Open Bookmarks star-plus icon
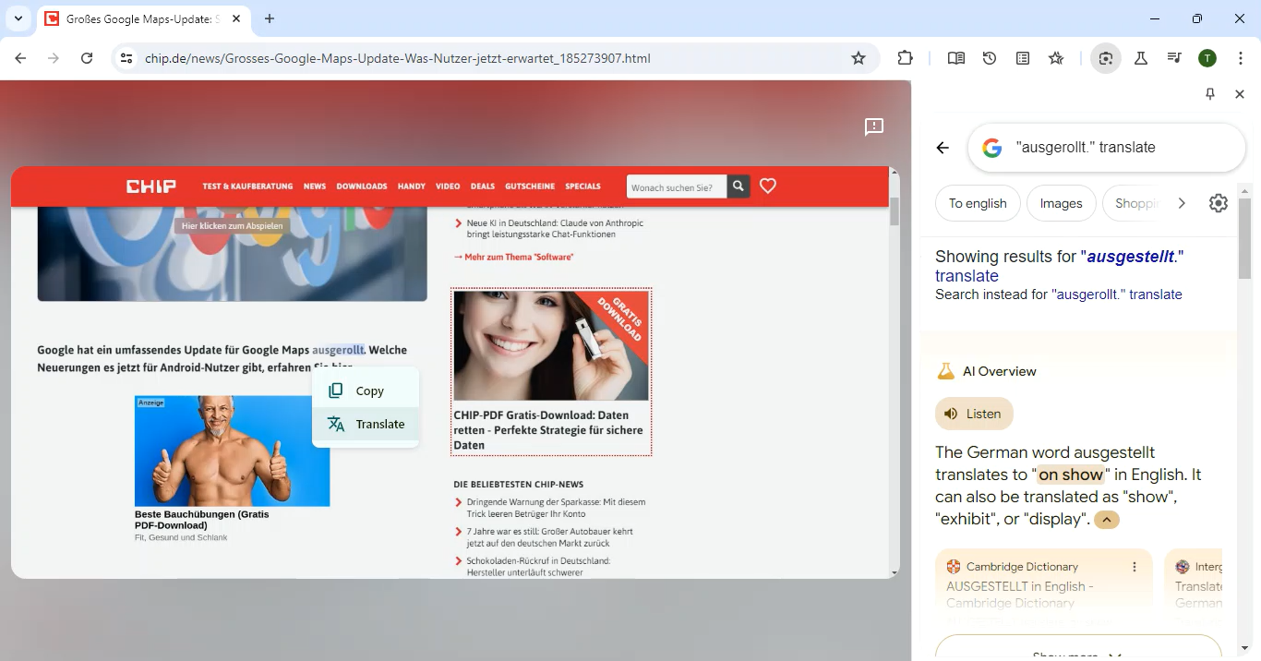The width and height of the screenshot is (1261, 661). click(x=1056, y=58)
